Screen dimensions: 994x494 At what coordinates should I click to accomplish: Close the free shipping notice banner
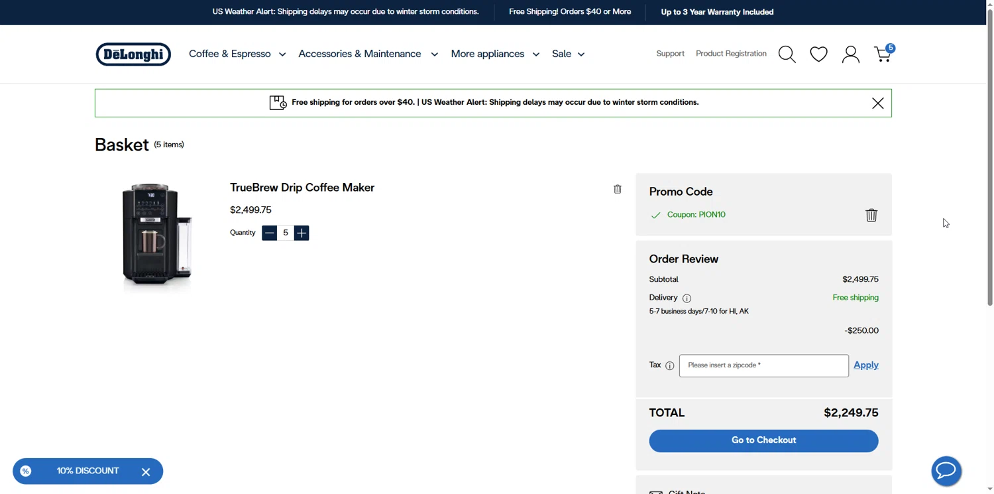pos(877,103)
